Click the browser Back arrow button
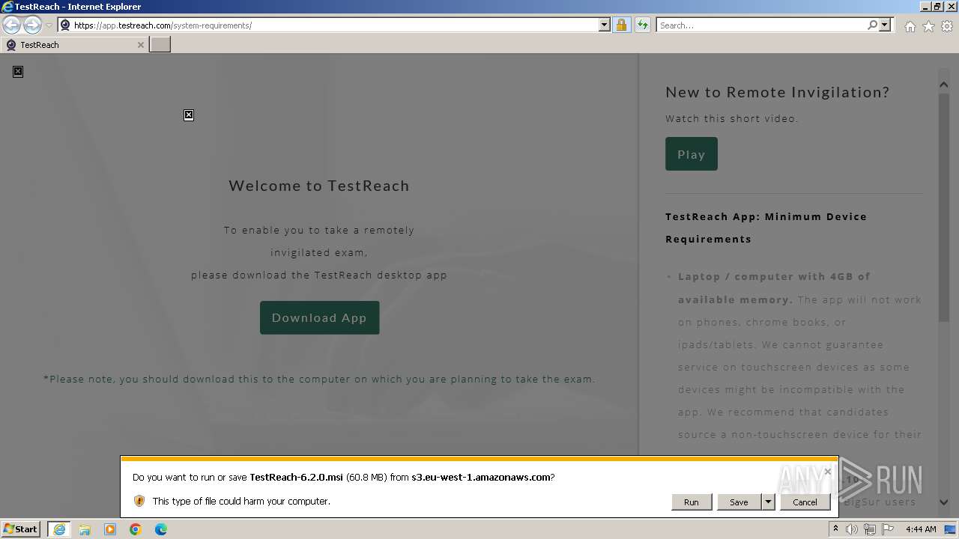Screen dimensions: 959x539 pos(11,25)
